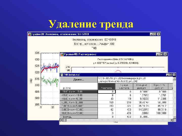Select row header -15.00 < x <= -10.00

point(79,95)
